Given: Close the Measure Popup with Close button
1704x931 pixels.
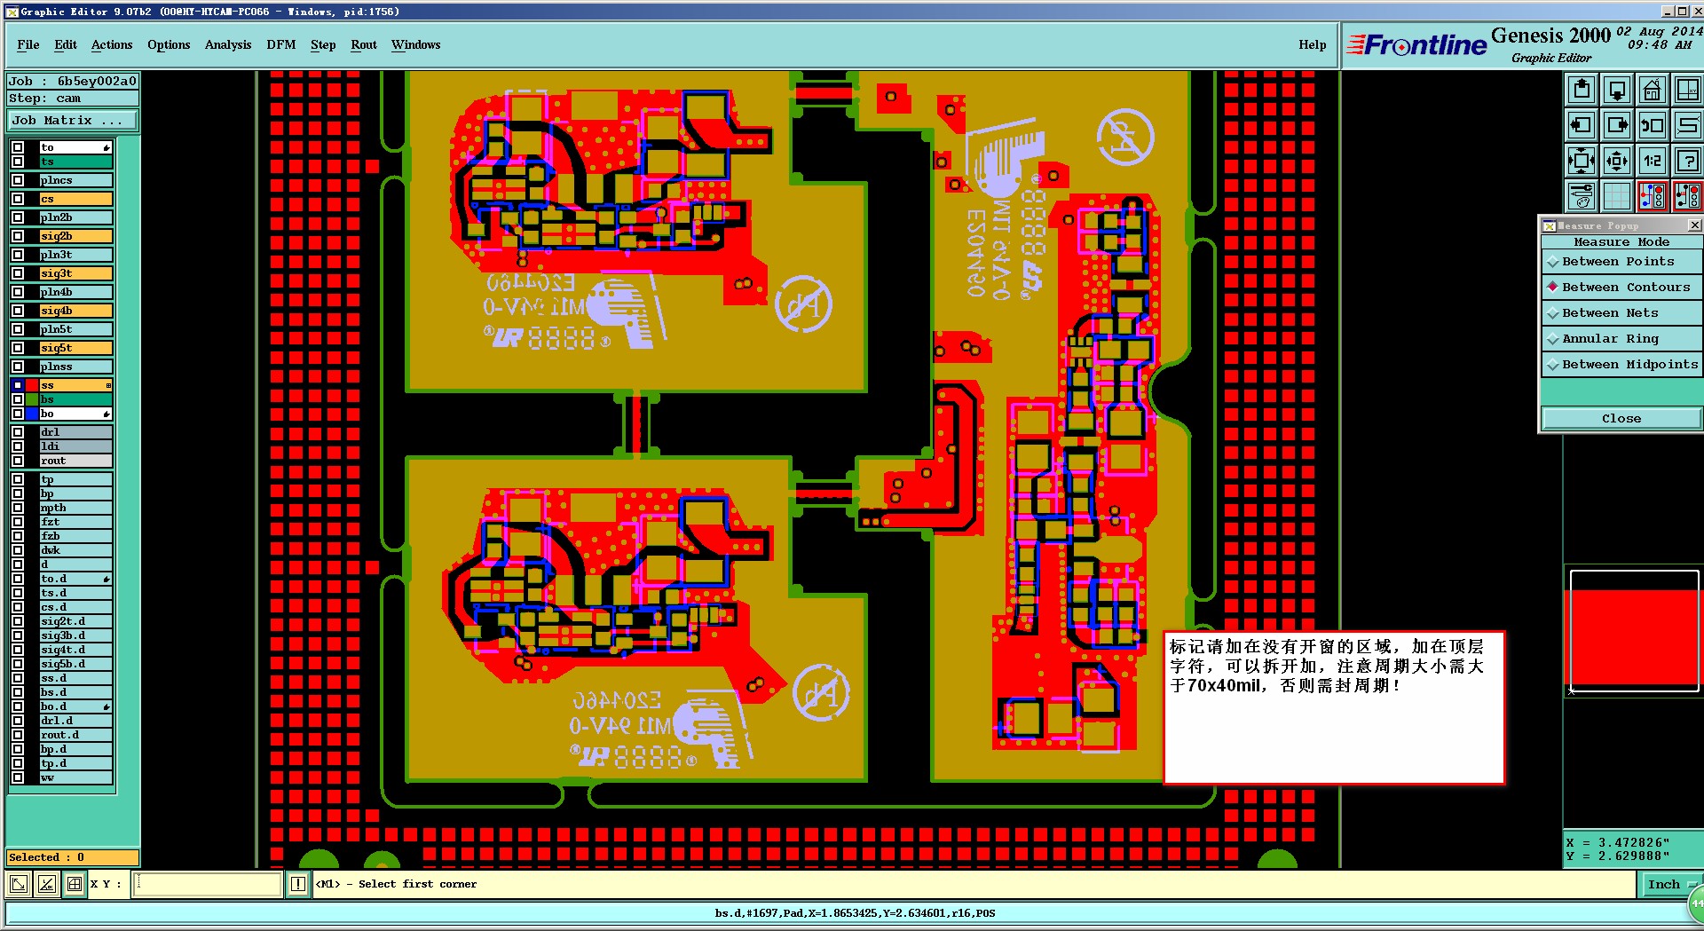Looking at the screenshot, I should [x=1621, y=419].
